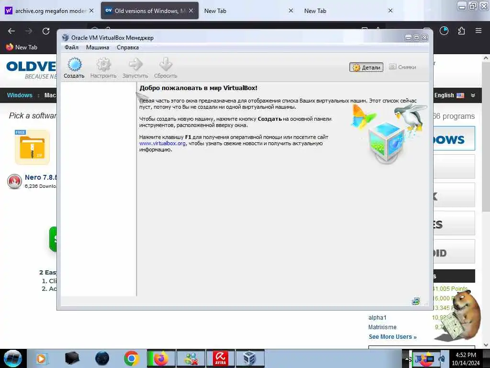Click the scroll-down arrow of the page scrollbar
Screen dimensions: 490x368
click(x=486, y=345)
